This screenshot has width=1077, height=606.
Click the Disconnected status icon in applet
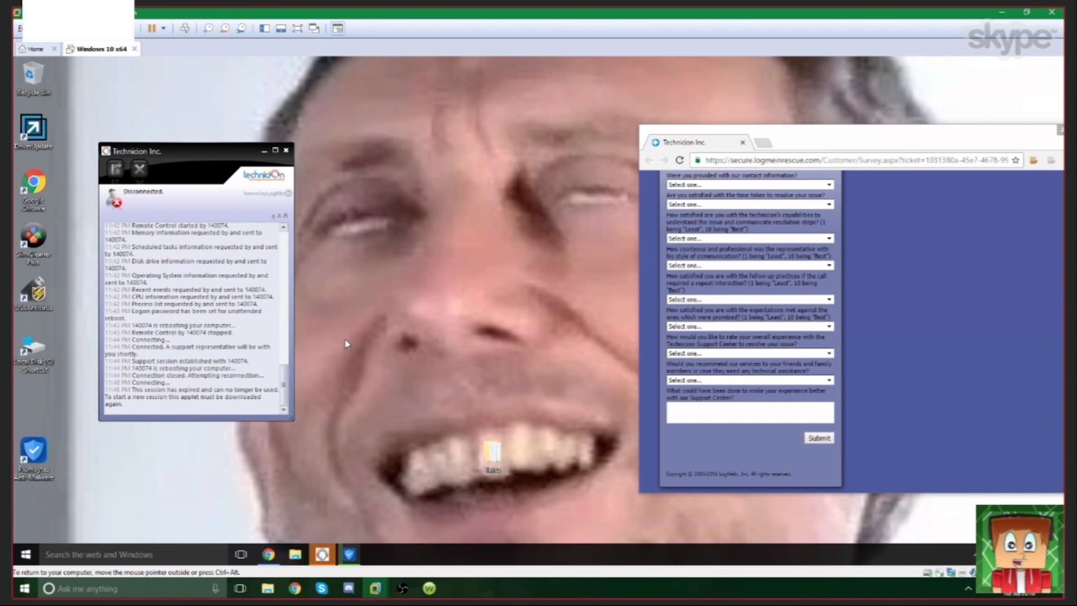[x=113, y=198]
